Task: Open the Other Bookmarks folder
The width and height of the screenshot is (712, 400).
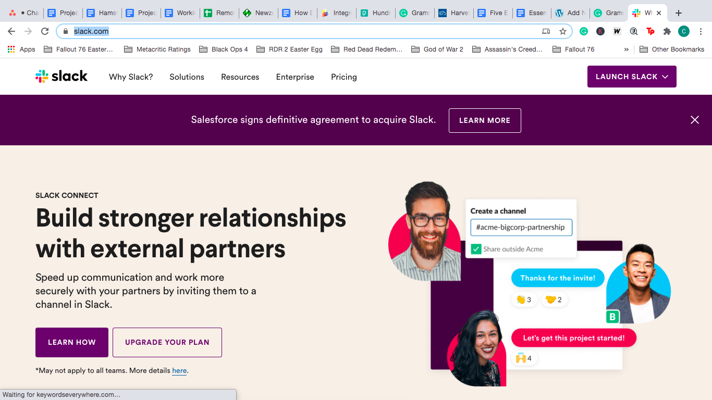Action: click(x=672, y=49)
